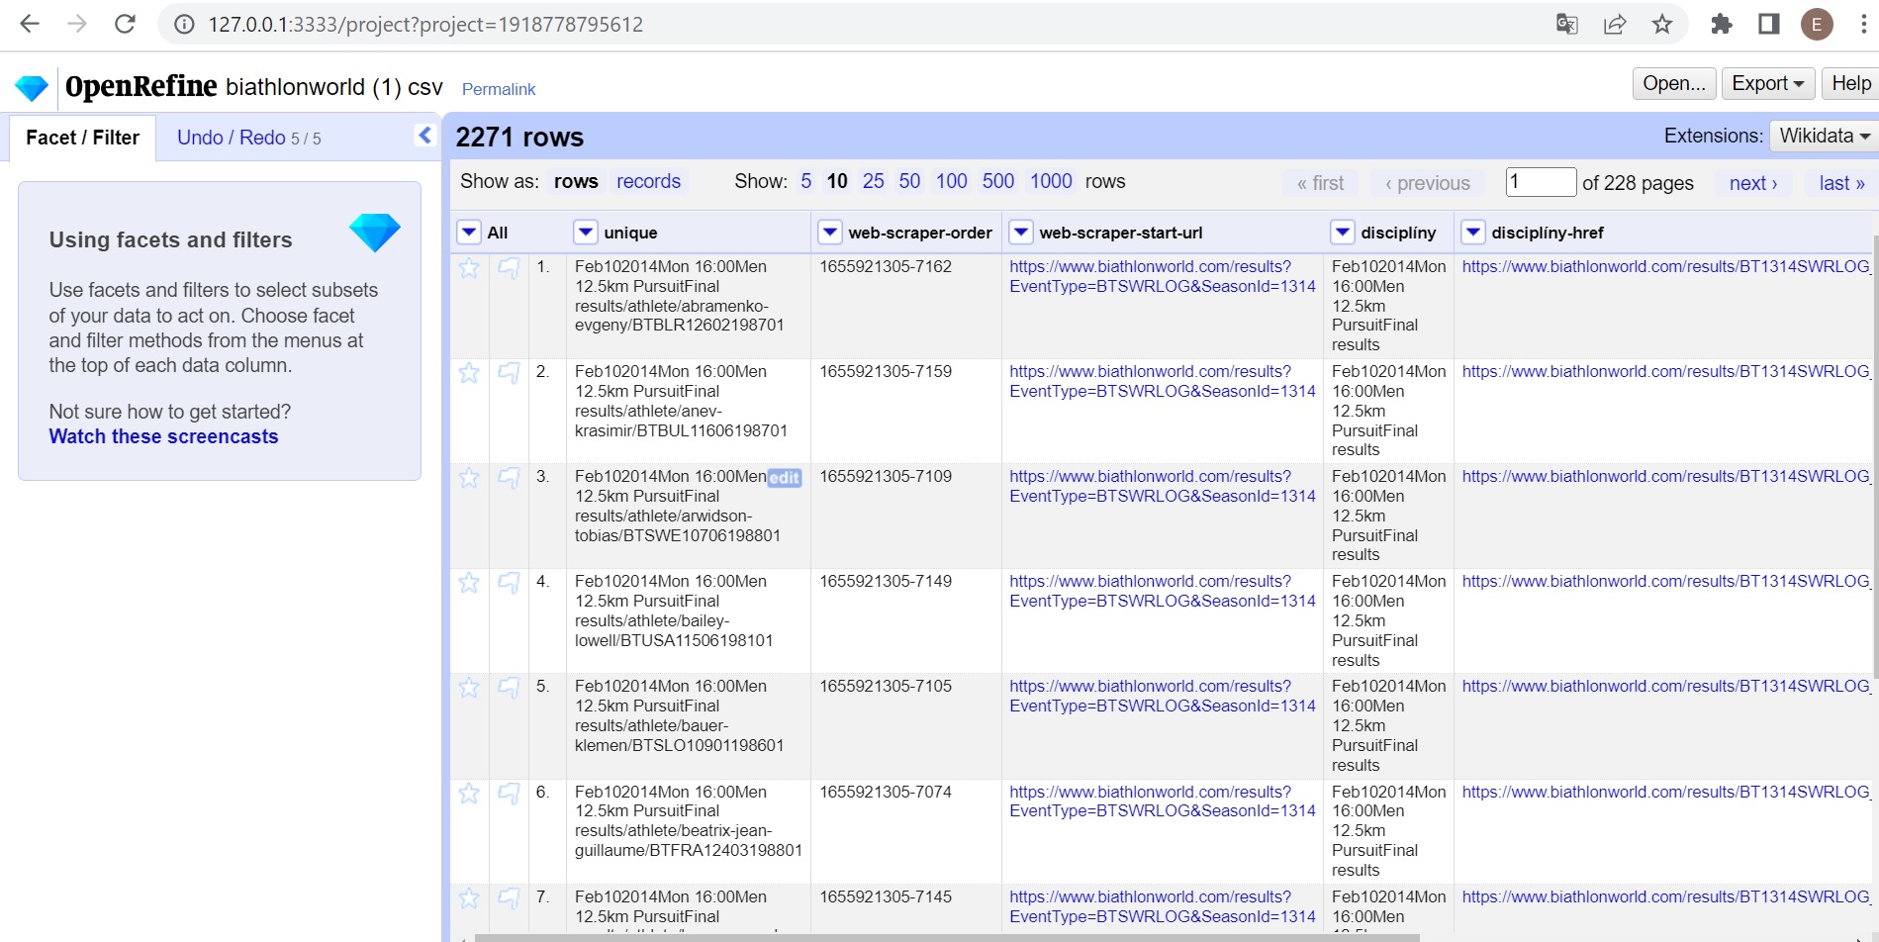Flag row 4 in the data grid
Screen dimensions: 1879x942
click(x=509, y=583)
